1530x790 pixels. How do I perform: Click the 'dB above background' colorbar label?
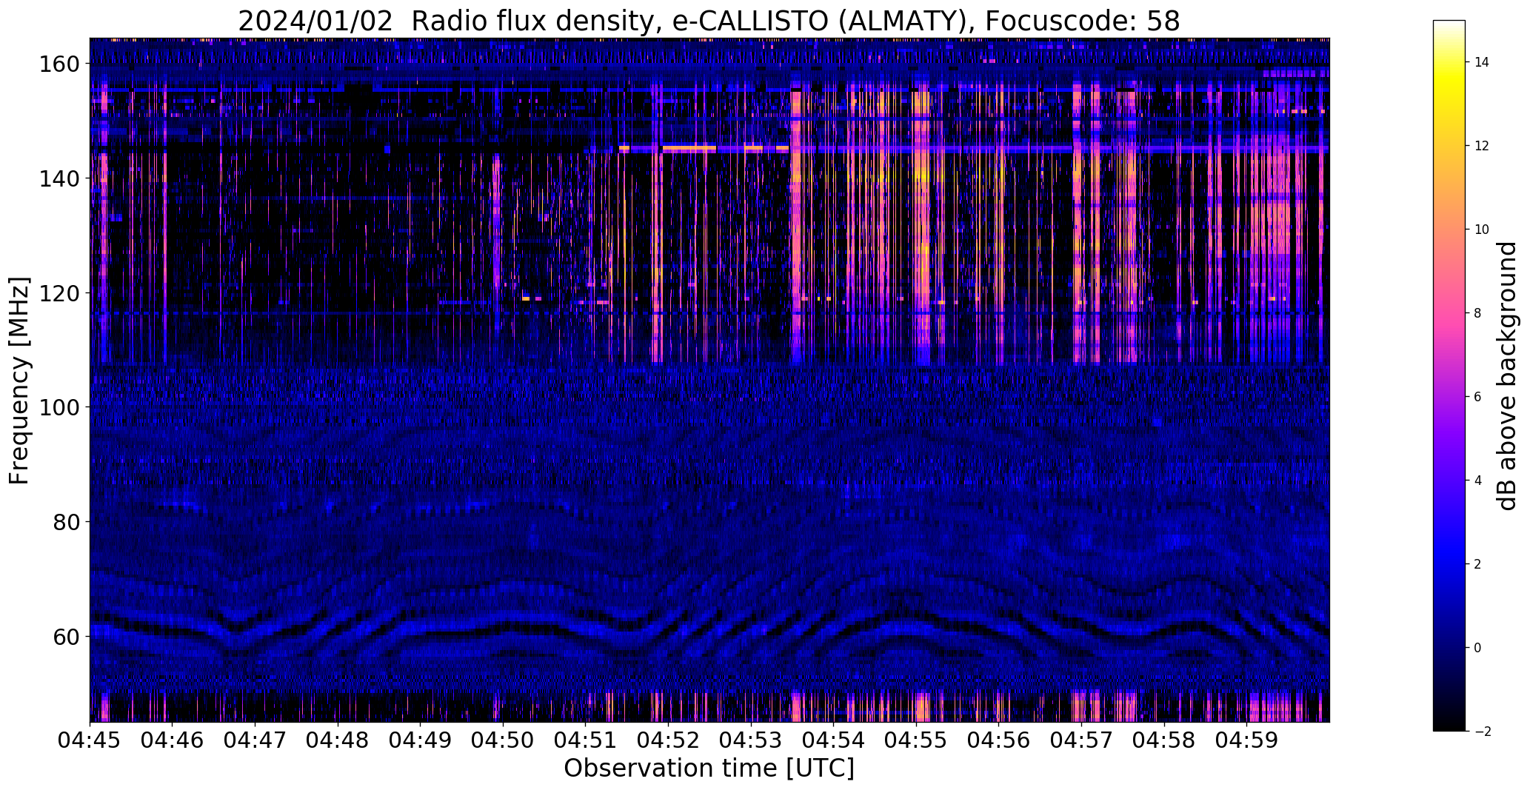[1506, 376]
